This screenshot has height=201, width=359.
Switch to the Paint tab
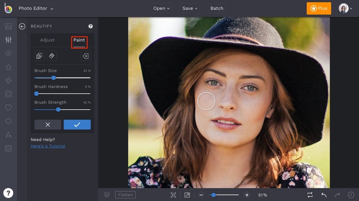point(79,40)
